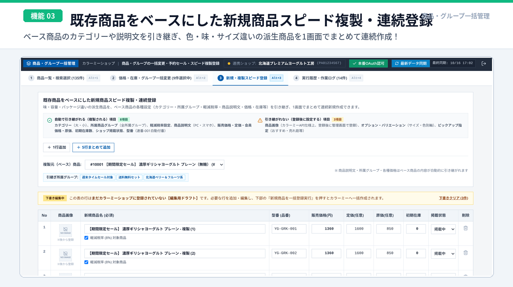513x287 pixels.
Task: Click the 送料無料セット group tag
Action: pyautogui.click(x=129, y=177)
